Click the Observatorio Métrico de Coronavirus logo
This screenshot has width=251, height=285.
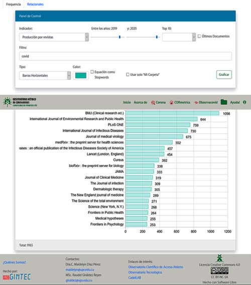pyautogui.click(x=20, y=102)
